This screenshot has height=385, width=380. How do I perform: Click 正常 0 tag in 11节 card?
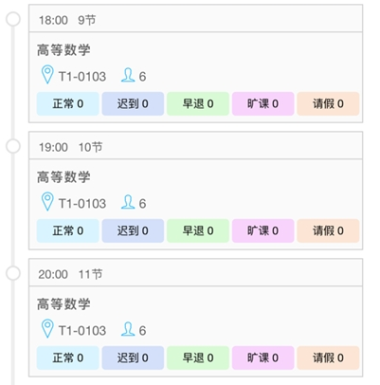[68, 357]
